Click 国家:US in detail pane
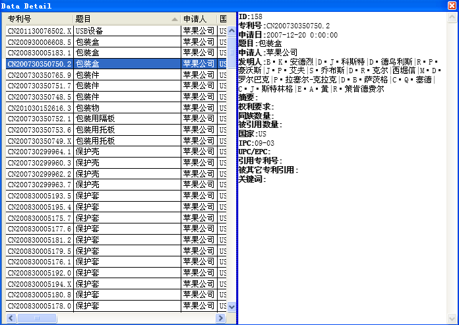This screenshot has width=459, height=325. coord(253,134)
